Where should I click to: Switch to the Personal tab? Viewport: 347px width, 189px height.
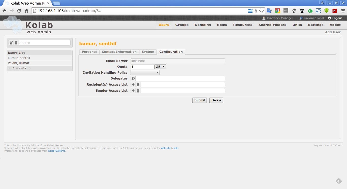pos(89,52)
